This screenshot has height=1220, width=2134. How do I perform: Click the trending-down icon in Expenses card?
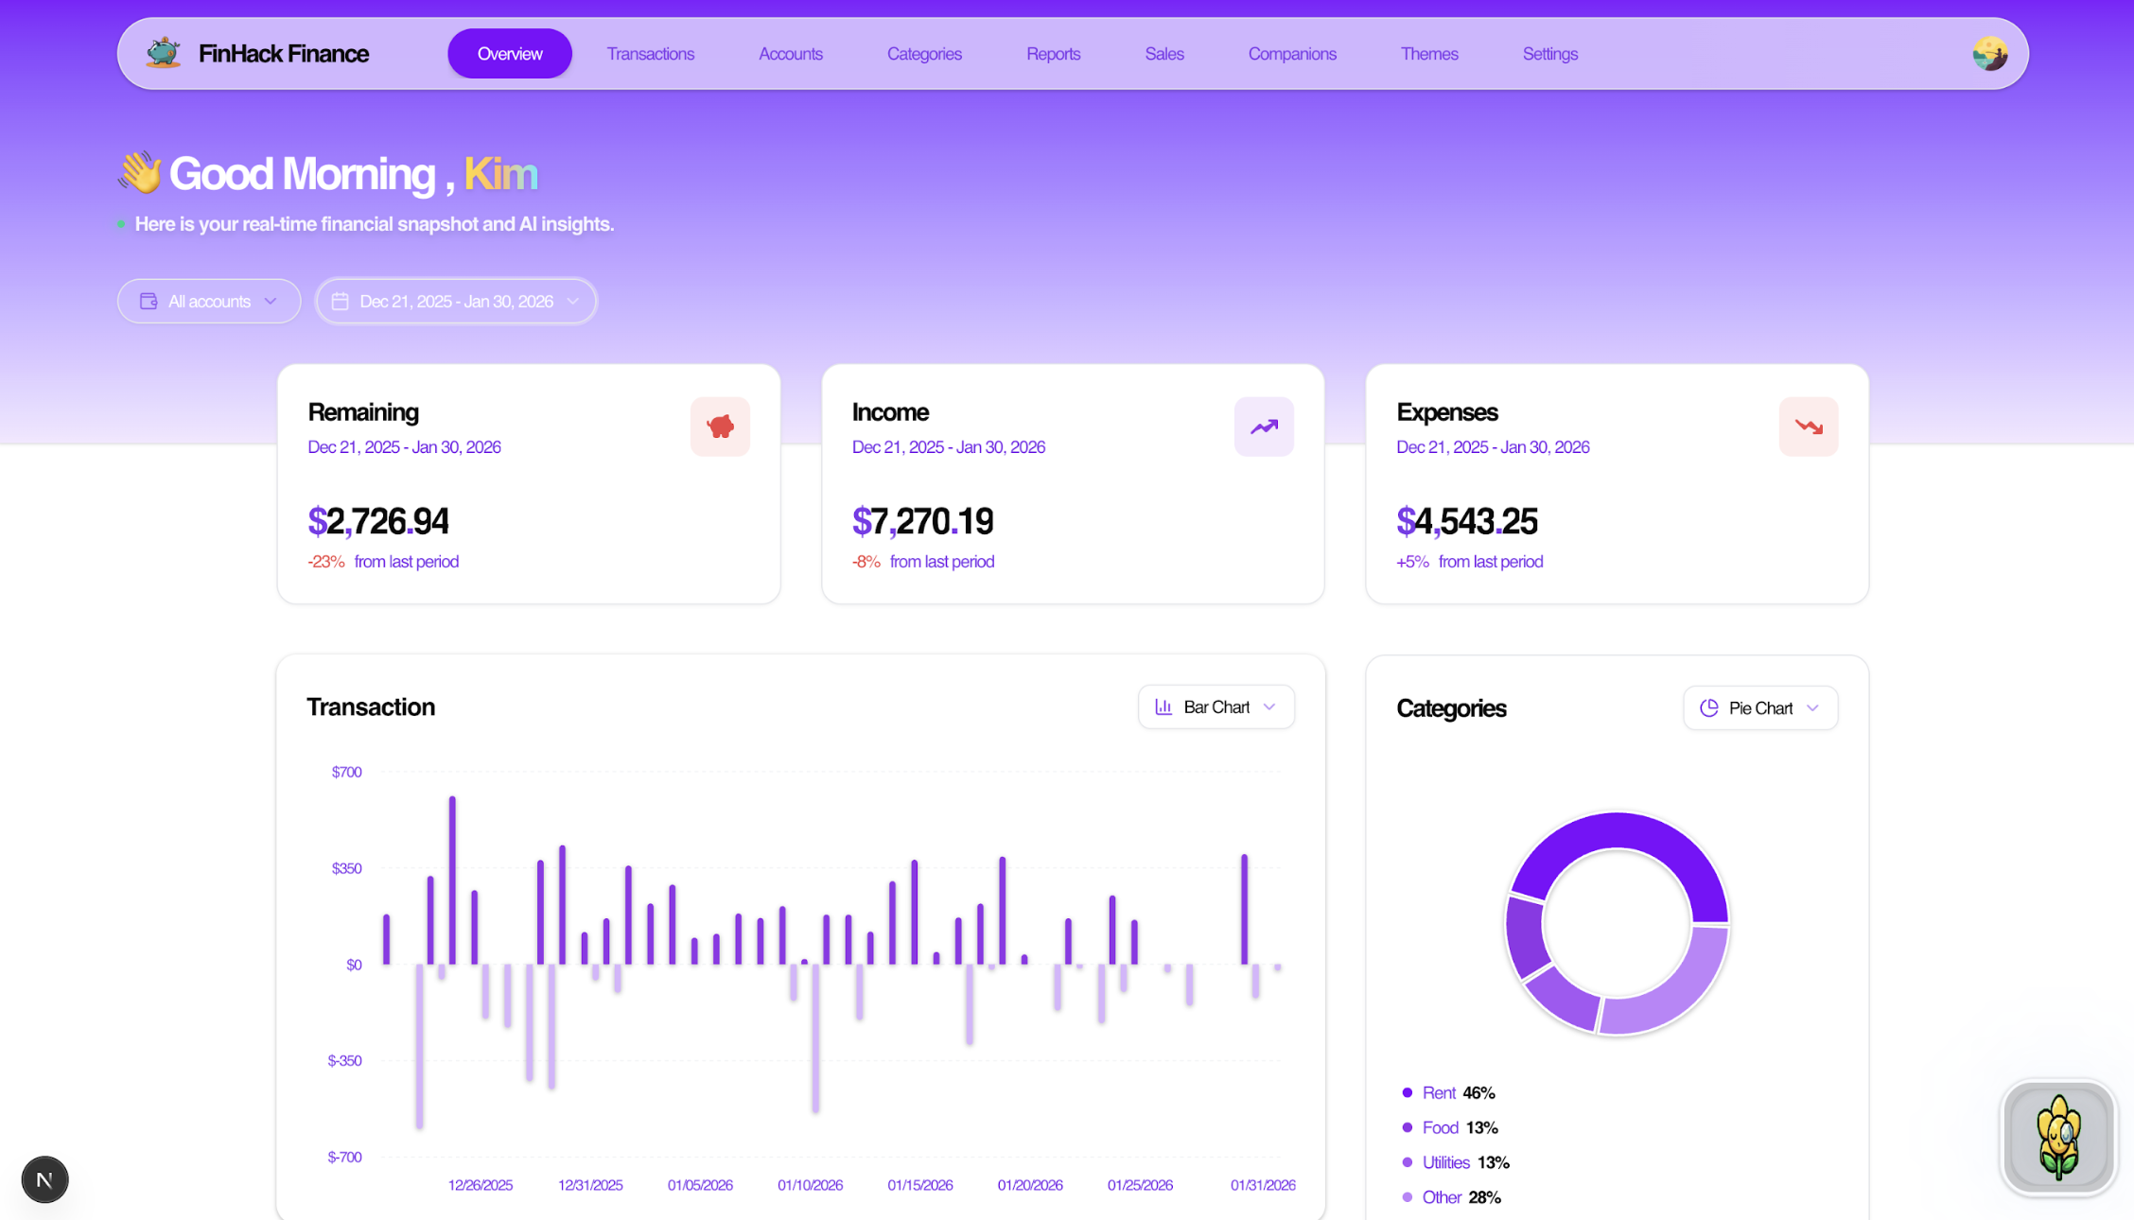(1808, 427)
